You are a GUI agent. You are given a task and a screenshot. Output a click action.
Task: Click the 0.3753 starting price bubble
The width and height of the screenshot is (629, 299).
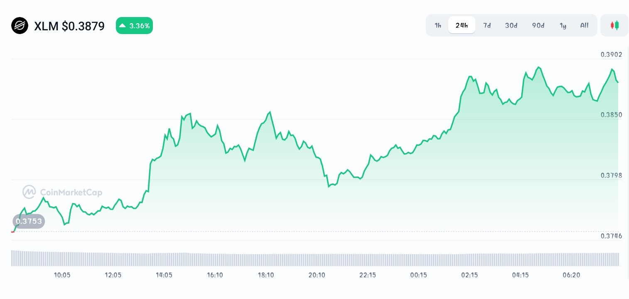tap(28, 221)
